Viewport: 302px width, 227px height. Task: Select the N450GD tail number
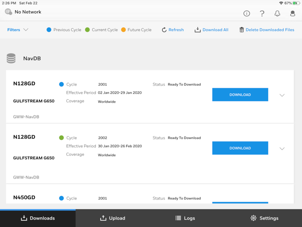[24, 197]
